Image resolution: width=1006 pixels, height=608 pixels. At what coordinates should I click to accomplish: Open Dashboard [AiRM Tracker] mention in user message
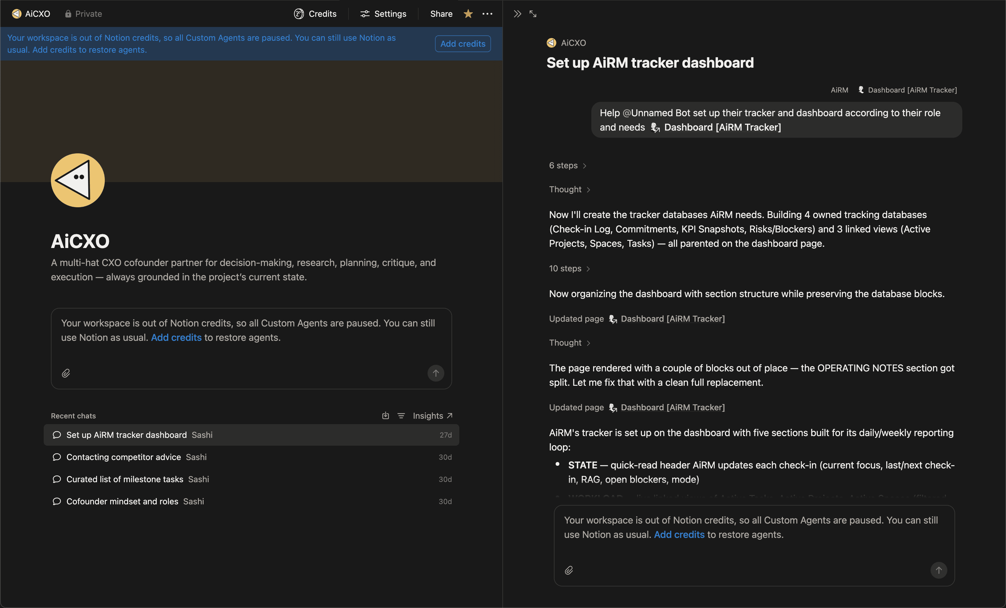pyautogui.click(x=716, y=127)
